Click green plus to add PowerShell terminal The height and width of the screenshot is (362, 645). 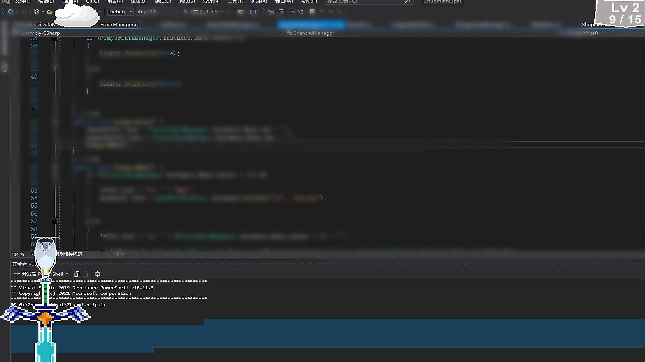[x=17, y=274]
